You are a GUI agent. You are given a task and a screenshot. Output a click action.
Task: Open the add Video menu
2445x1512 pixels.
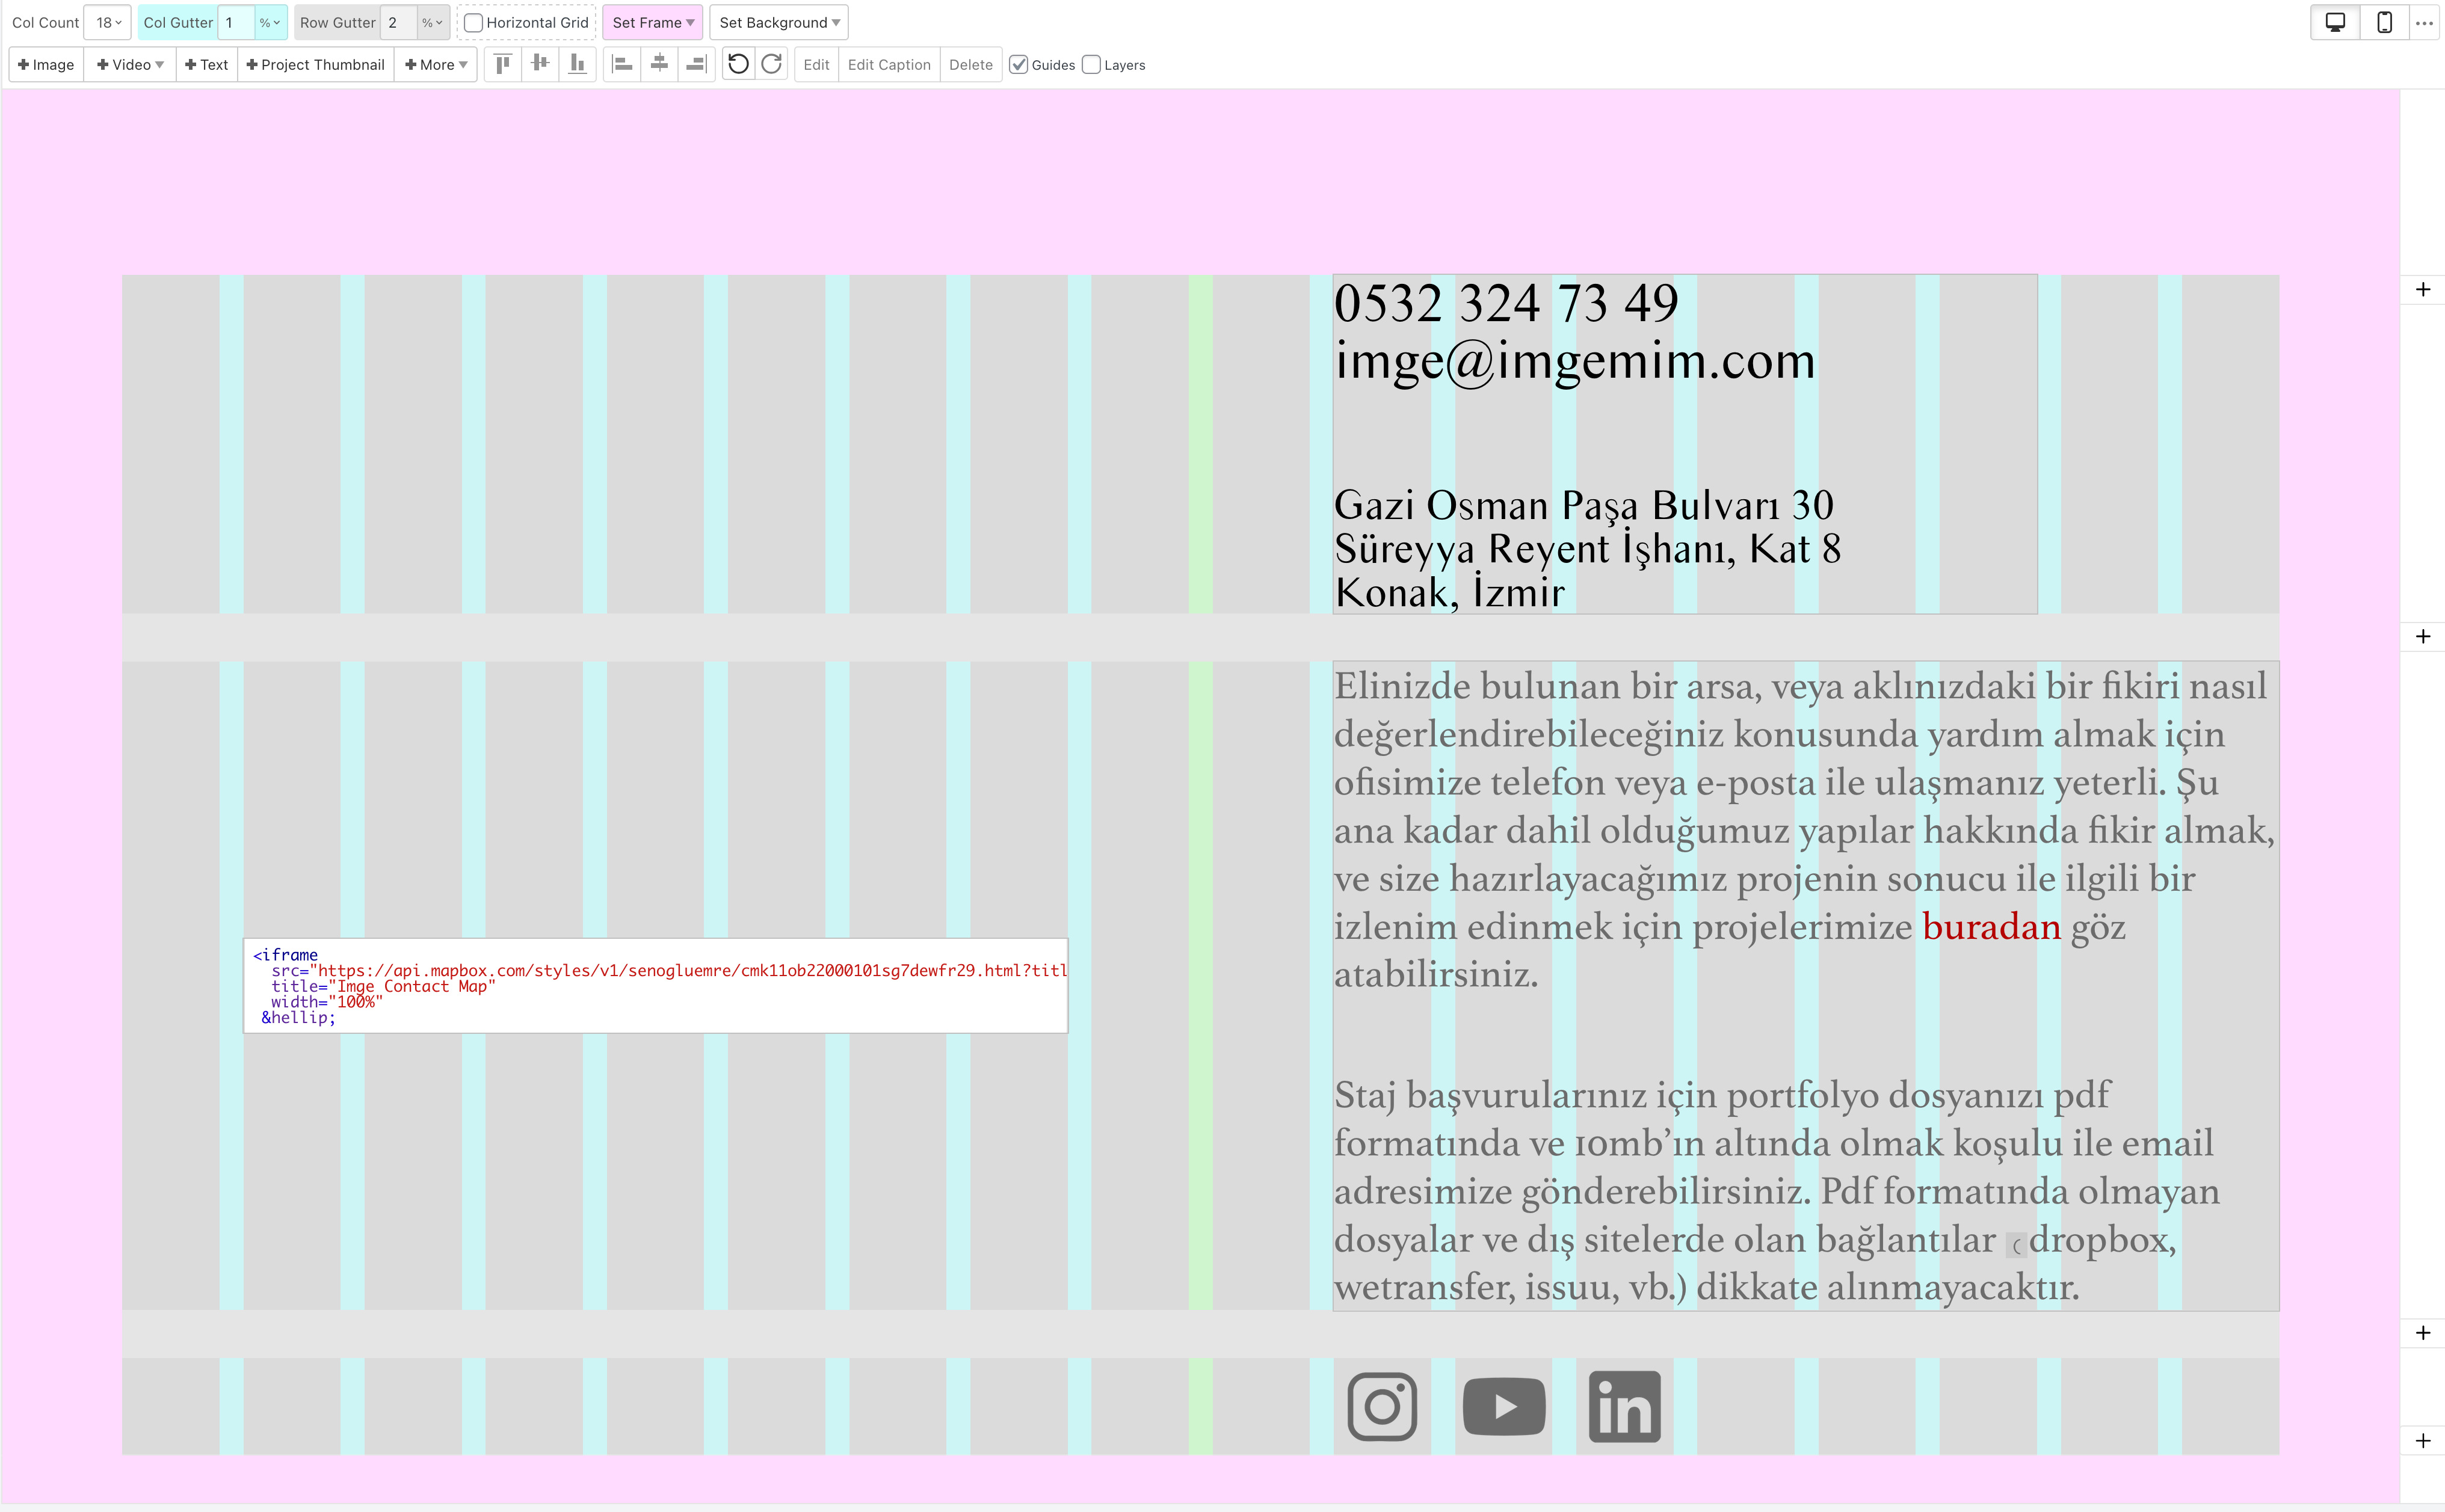[x=130, y=64]
